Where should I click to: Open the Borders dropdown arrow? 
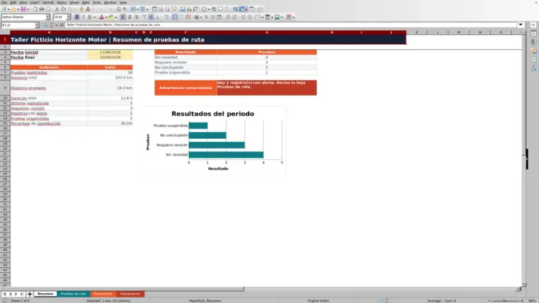pyautogui.click(x=262, y=17)
